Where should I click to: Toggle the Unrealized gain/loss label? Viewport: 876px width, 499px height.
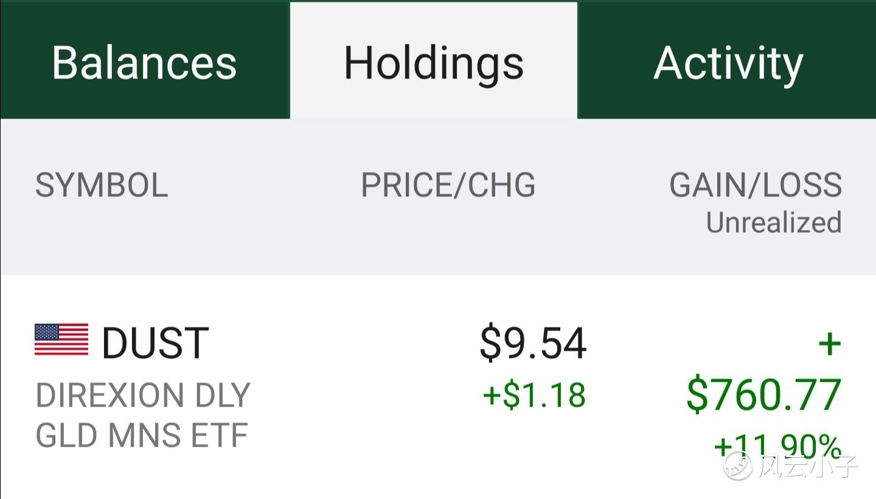[774, 222]
